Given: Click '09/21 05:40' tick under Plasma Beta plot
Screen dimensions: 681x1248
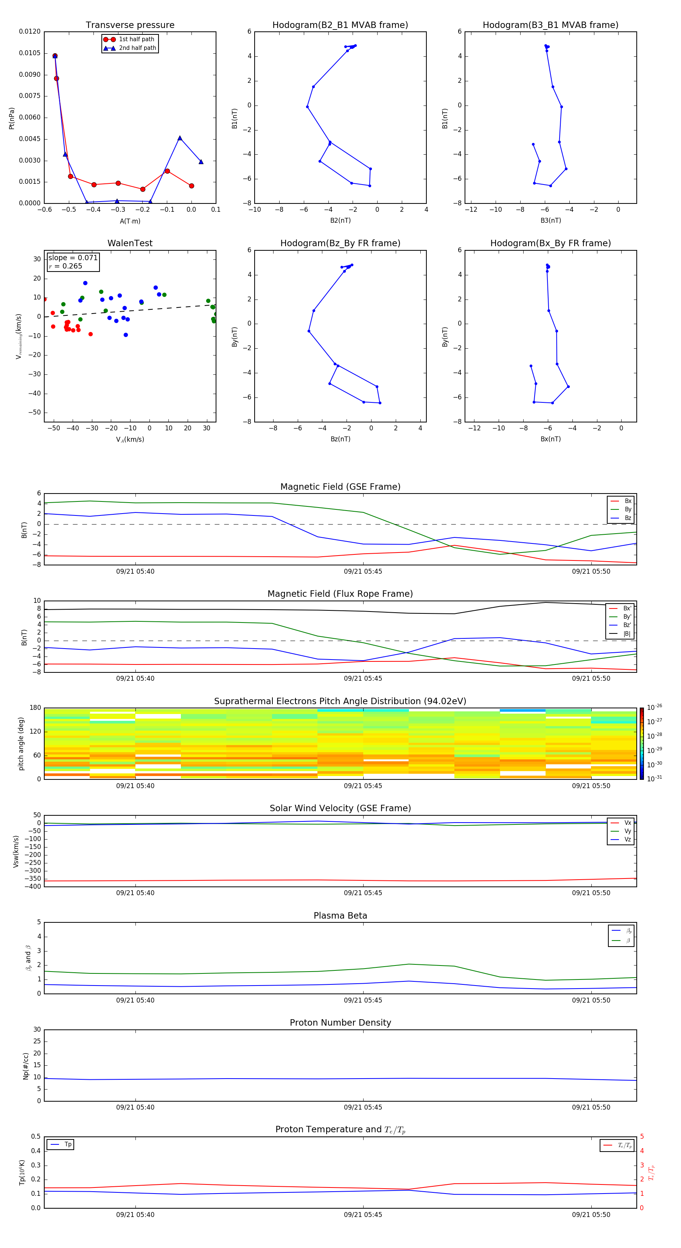Looking at the screenshot, I should 135,1000.
